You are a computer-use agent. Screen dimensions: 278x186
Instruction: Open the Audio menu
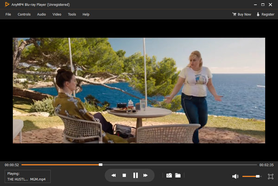point(41,14)
